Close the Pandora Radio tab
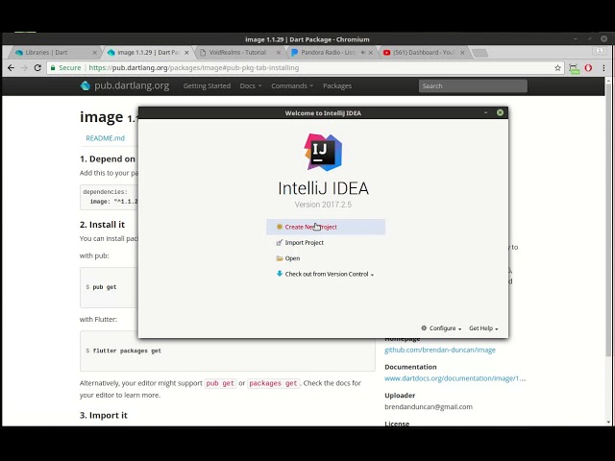The width and height of the screenshot is (615, 461). tap(371, 53)
